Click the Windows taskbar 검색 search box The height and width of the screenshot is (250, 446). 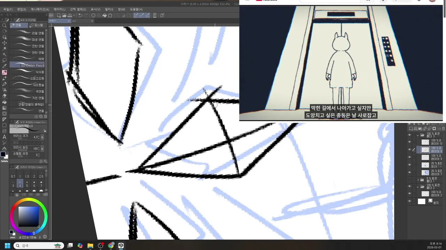pos(38,245)
